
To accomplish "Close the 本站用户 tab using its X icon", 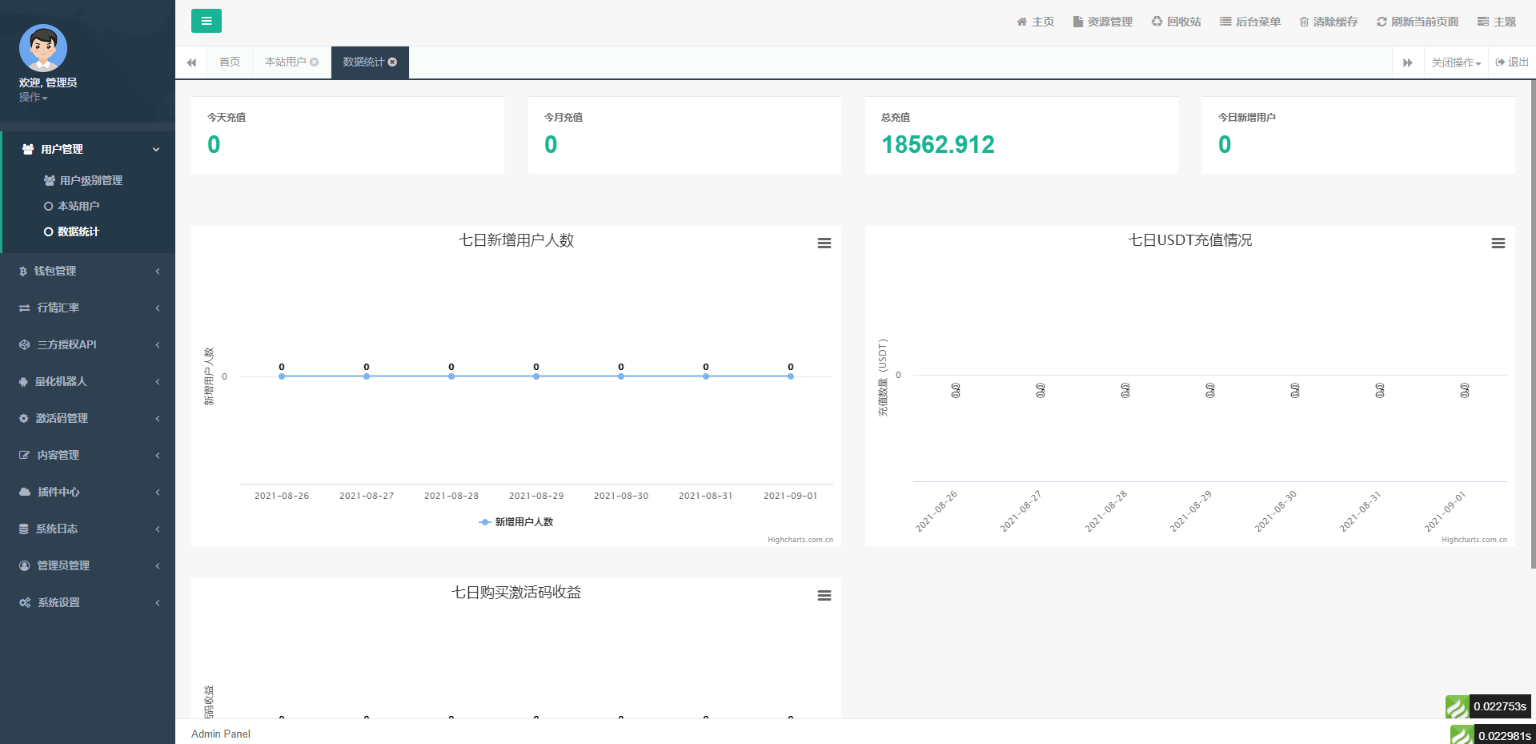I will (x=315, y=62).
